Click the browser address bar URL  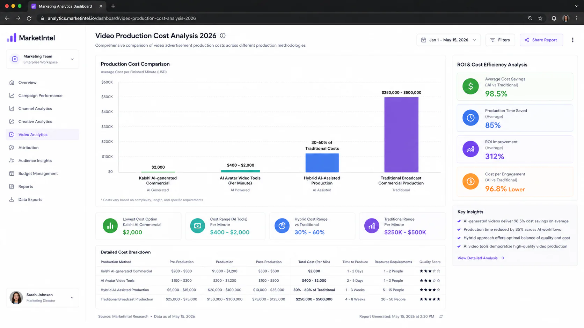pos(122,18)
